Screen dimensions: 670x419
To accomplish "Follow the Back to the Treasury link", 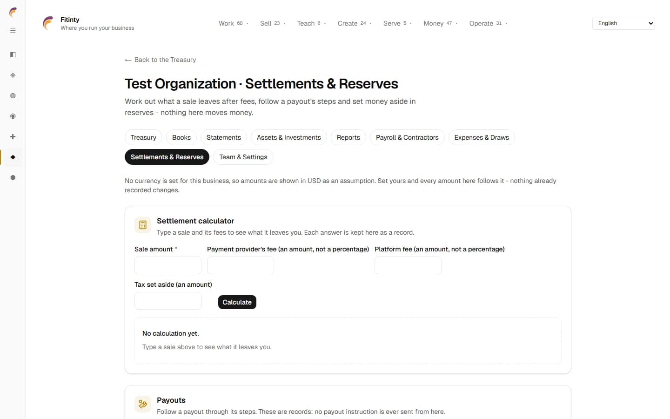I will click(161, 60).
